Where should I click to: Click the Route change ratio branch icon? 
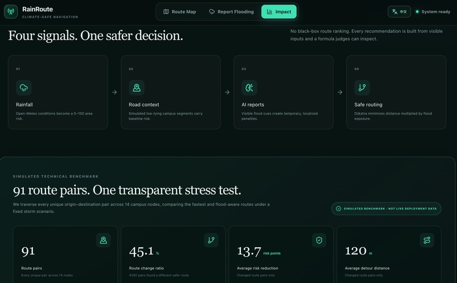coord(211,240)
